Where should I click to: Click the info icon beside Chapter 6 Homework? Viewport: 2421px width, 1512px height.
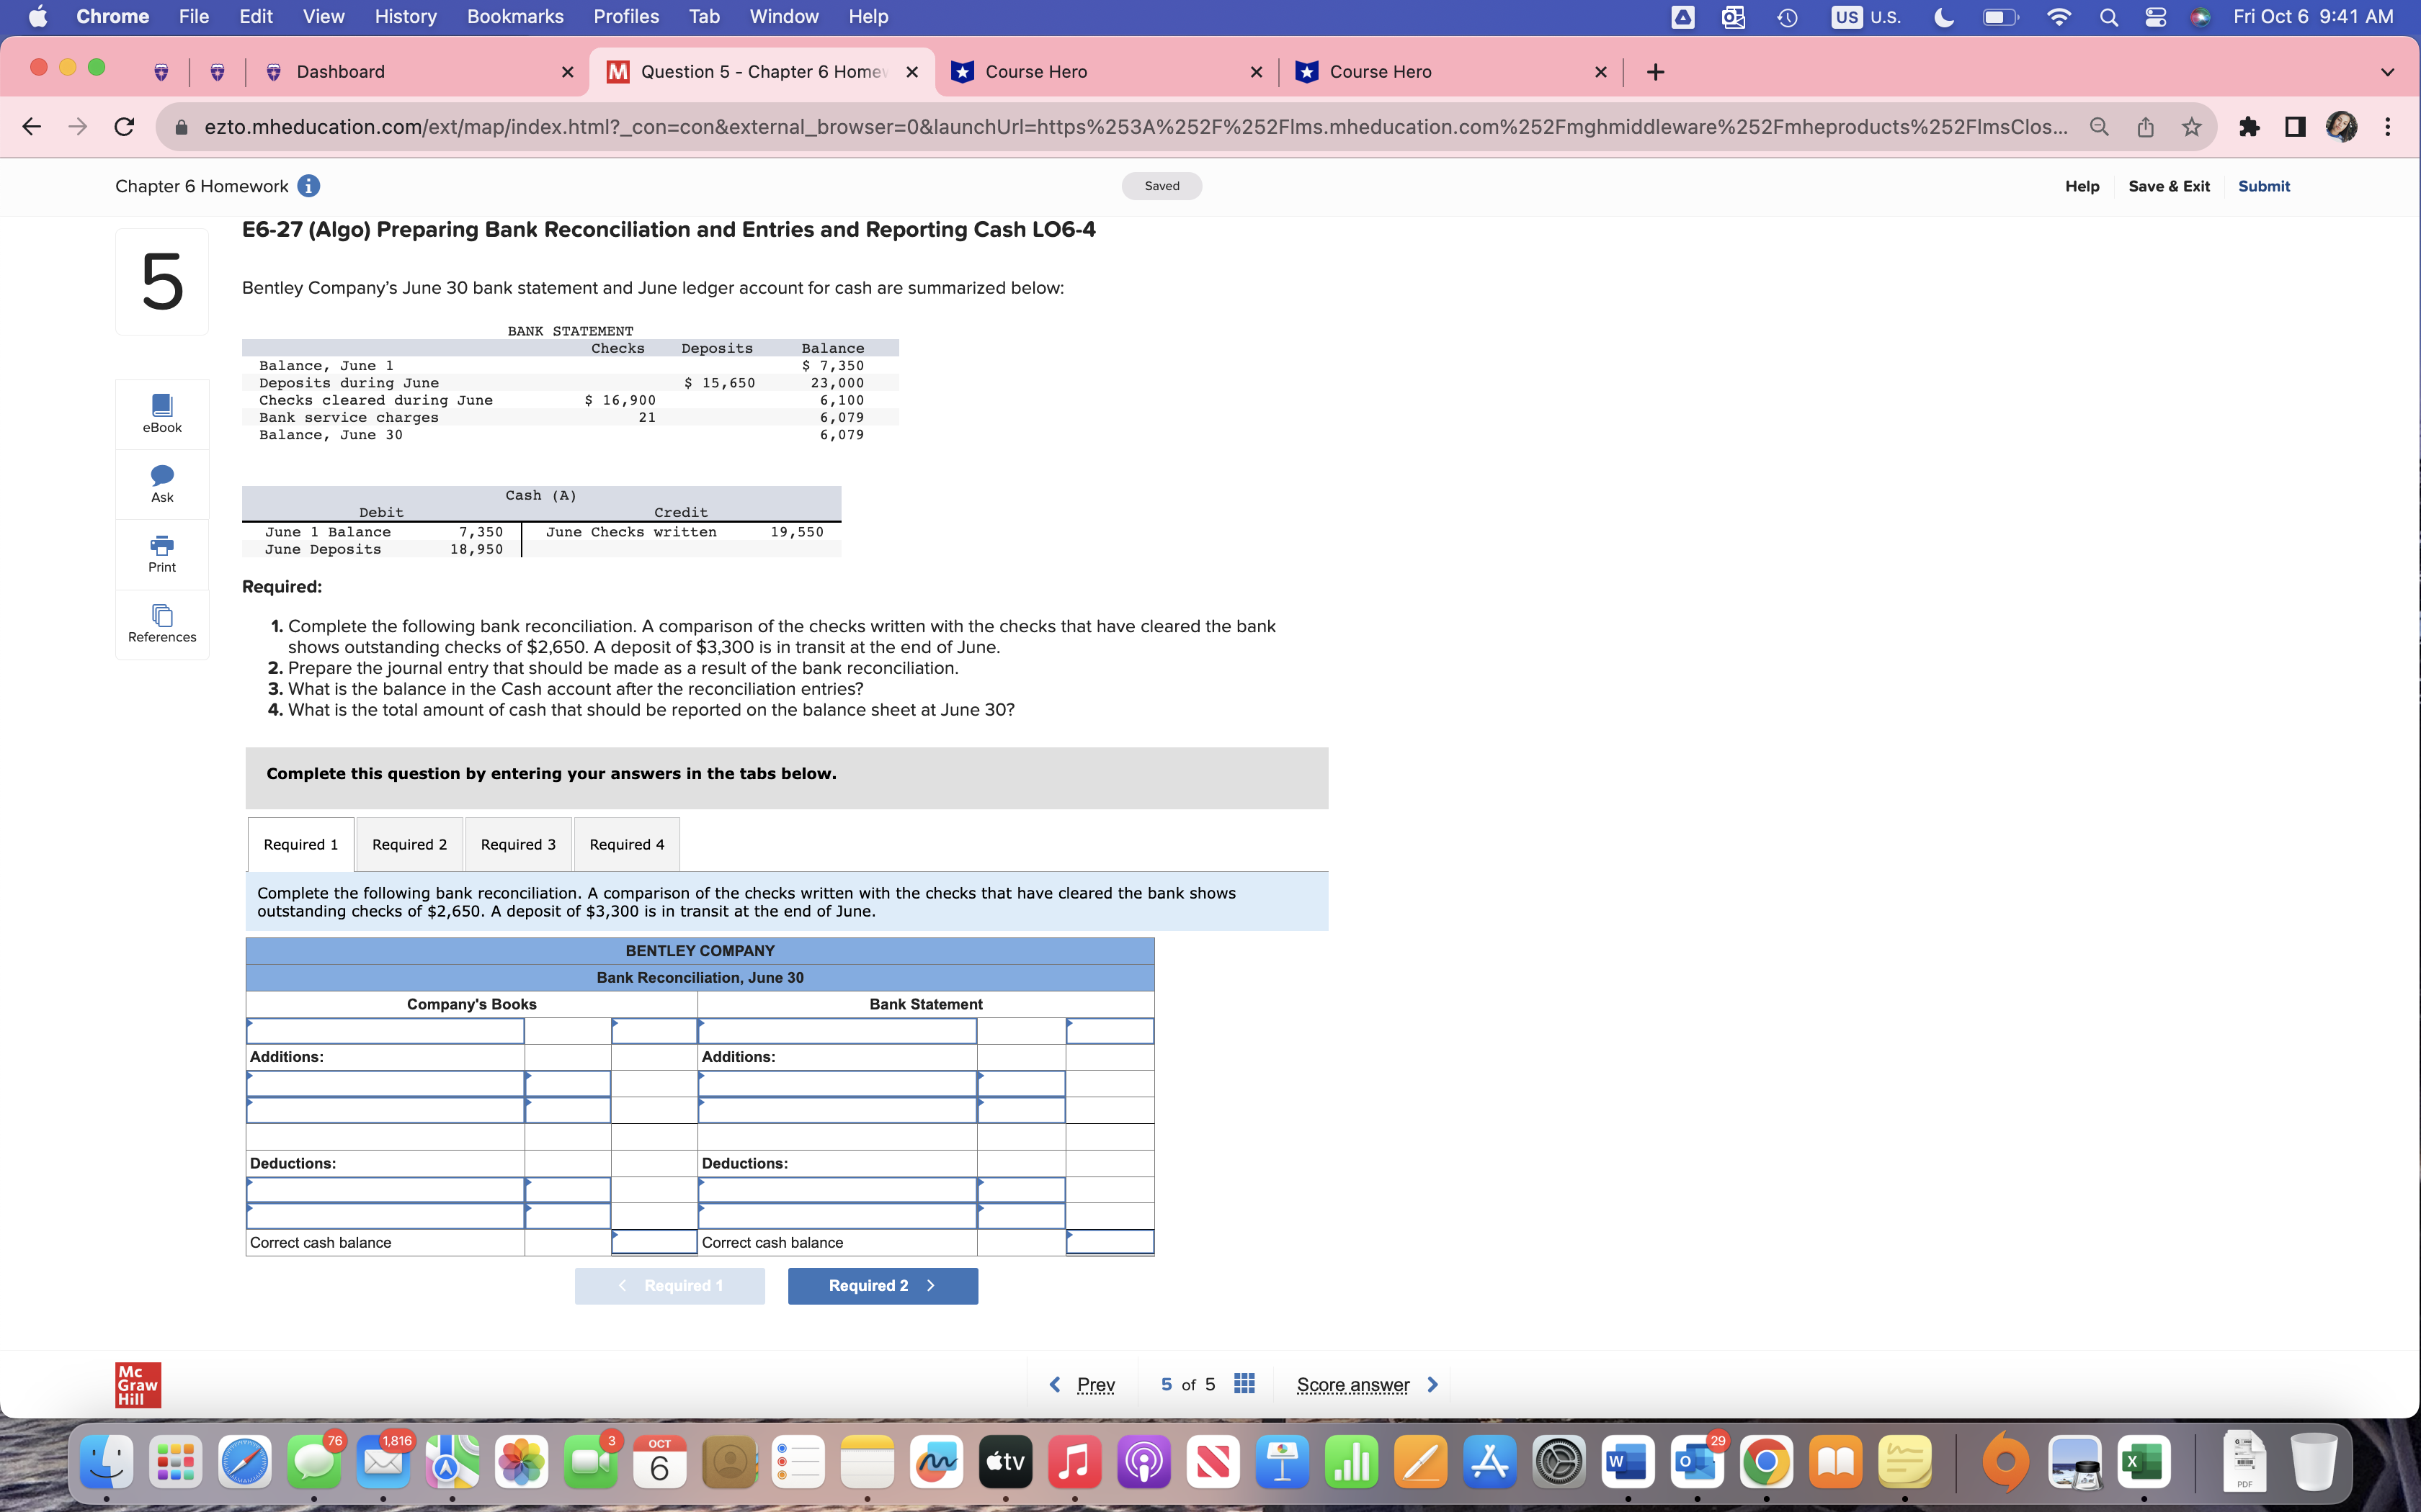click(309, 186)
